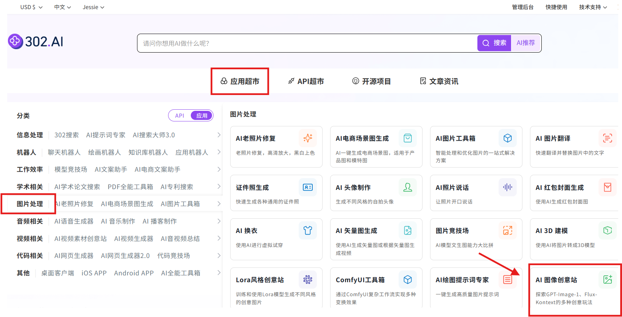The height and width of the screenshot is (317, 622).
Task: Select the 图片处理 category
Action: pos(30,204)
